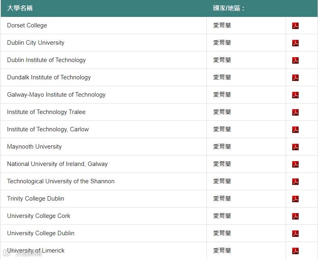Screen dimensions: 318x259
Task: Select Galway-Mayo Institute of Technology text
Action: (x=56, y=95)
